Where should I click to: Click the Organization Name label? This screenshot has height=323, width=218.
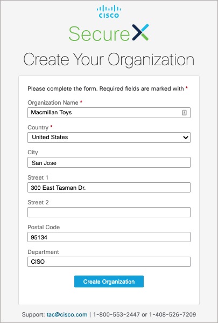(53, 102)
